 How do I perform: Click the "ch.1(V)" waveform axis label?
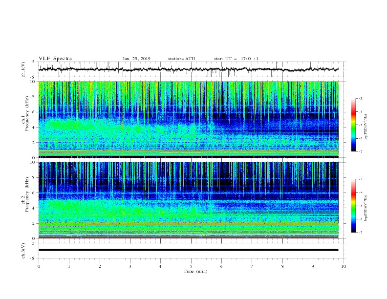click(x=23, y=69)
